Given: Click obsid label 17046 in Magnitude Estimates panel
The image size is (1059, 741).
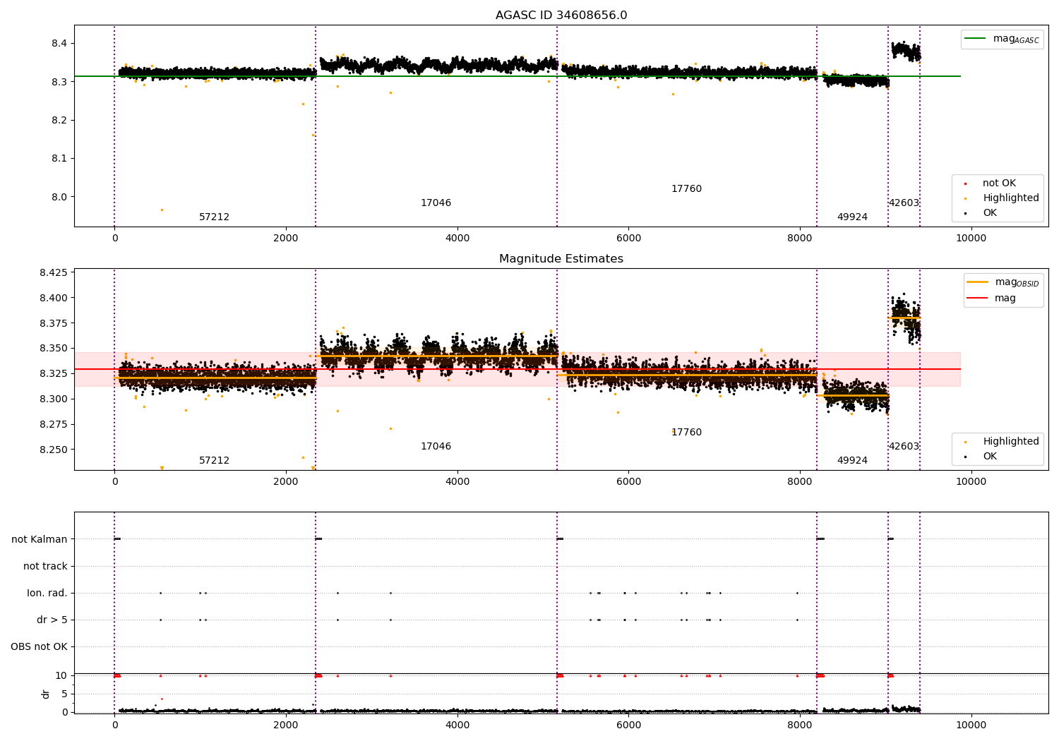Looking at the screenshot, I should coord(436,447).
